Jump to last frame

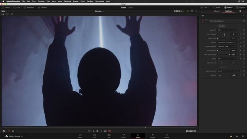tap(105, 131)
